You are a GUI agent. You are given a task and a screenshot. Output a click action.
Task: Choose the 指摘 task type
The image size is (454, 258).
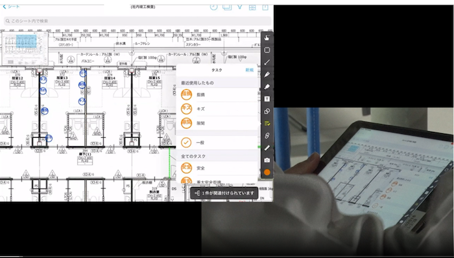coord(217,94)
